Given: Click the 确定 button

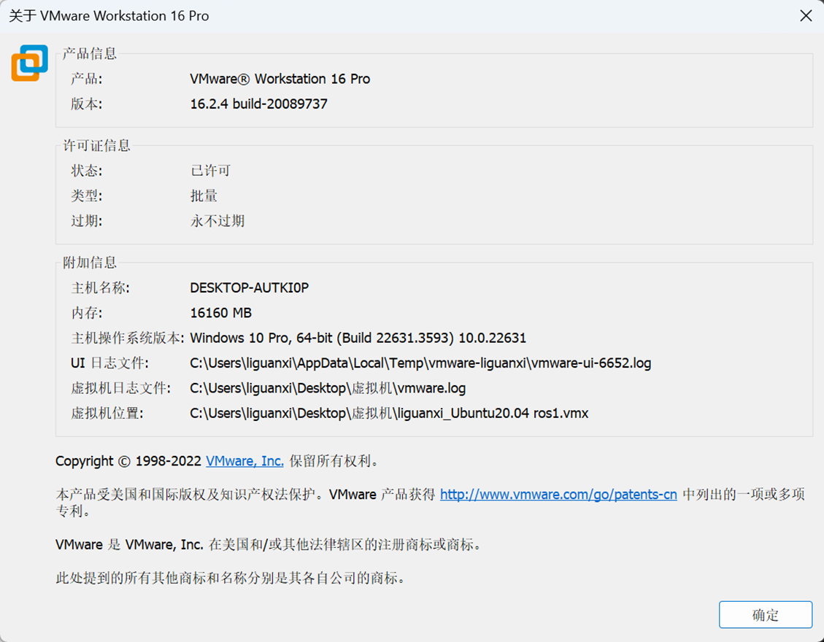Looking at the screenshot, I should [x=765, y=615].
